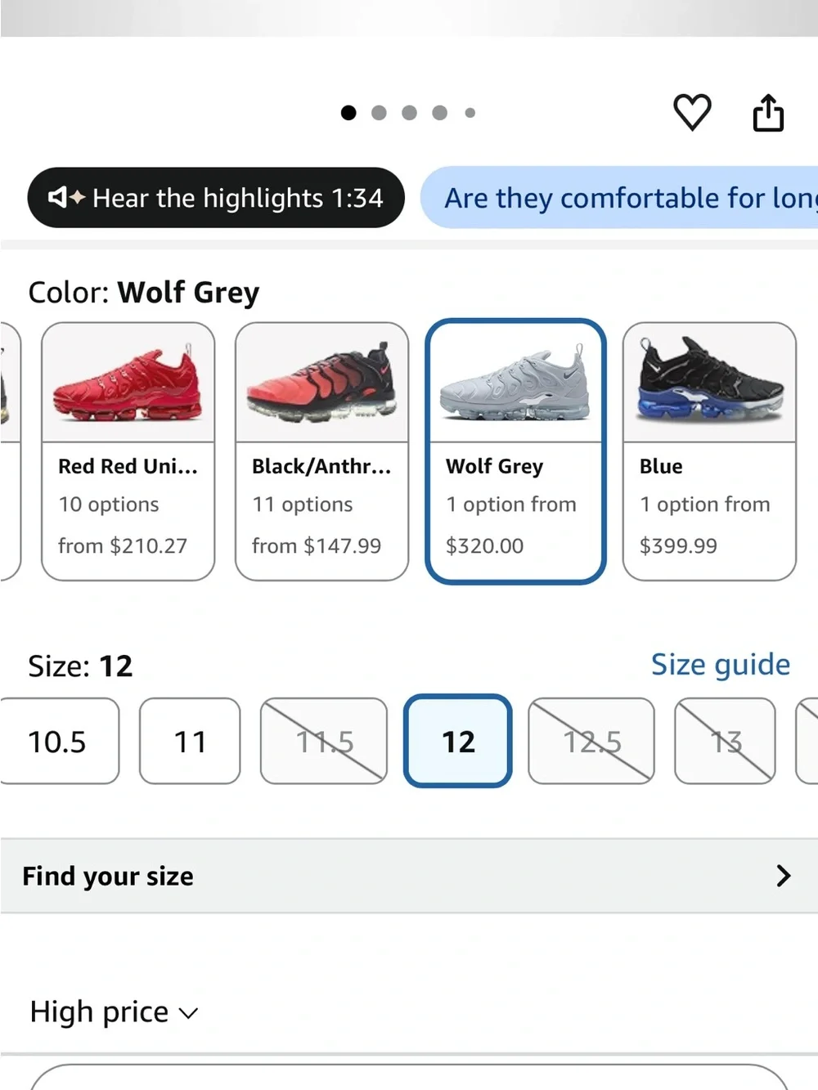Screen dimensions: 818x1090
Task: Click the 'from $210.27' price text
Action: [x=123, y=545]
